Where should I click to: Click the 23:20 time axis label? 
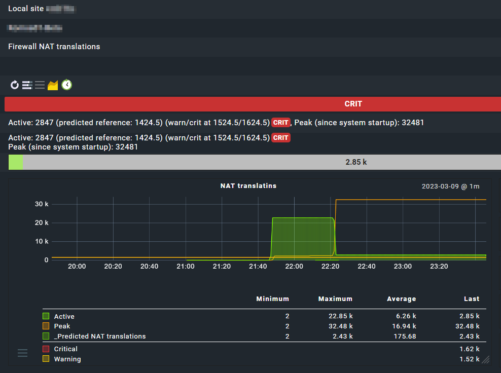pos(439,267)
